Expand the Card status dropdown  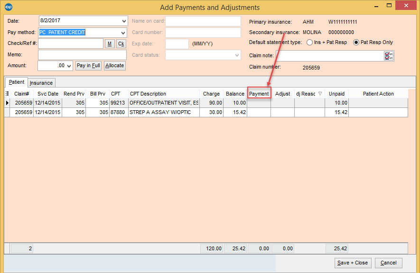tap(237, 55)
